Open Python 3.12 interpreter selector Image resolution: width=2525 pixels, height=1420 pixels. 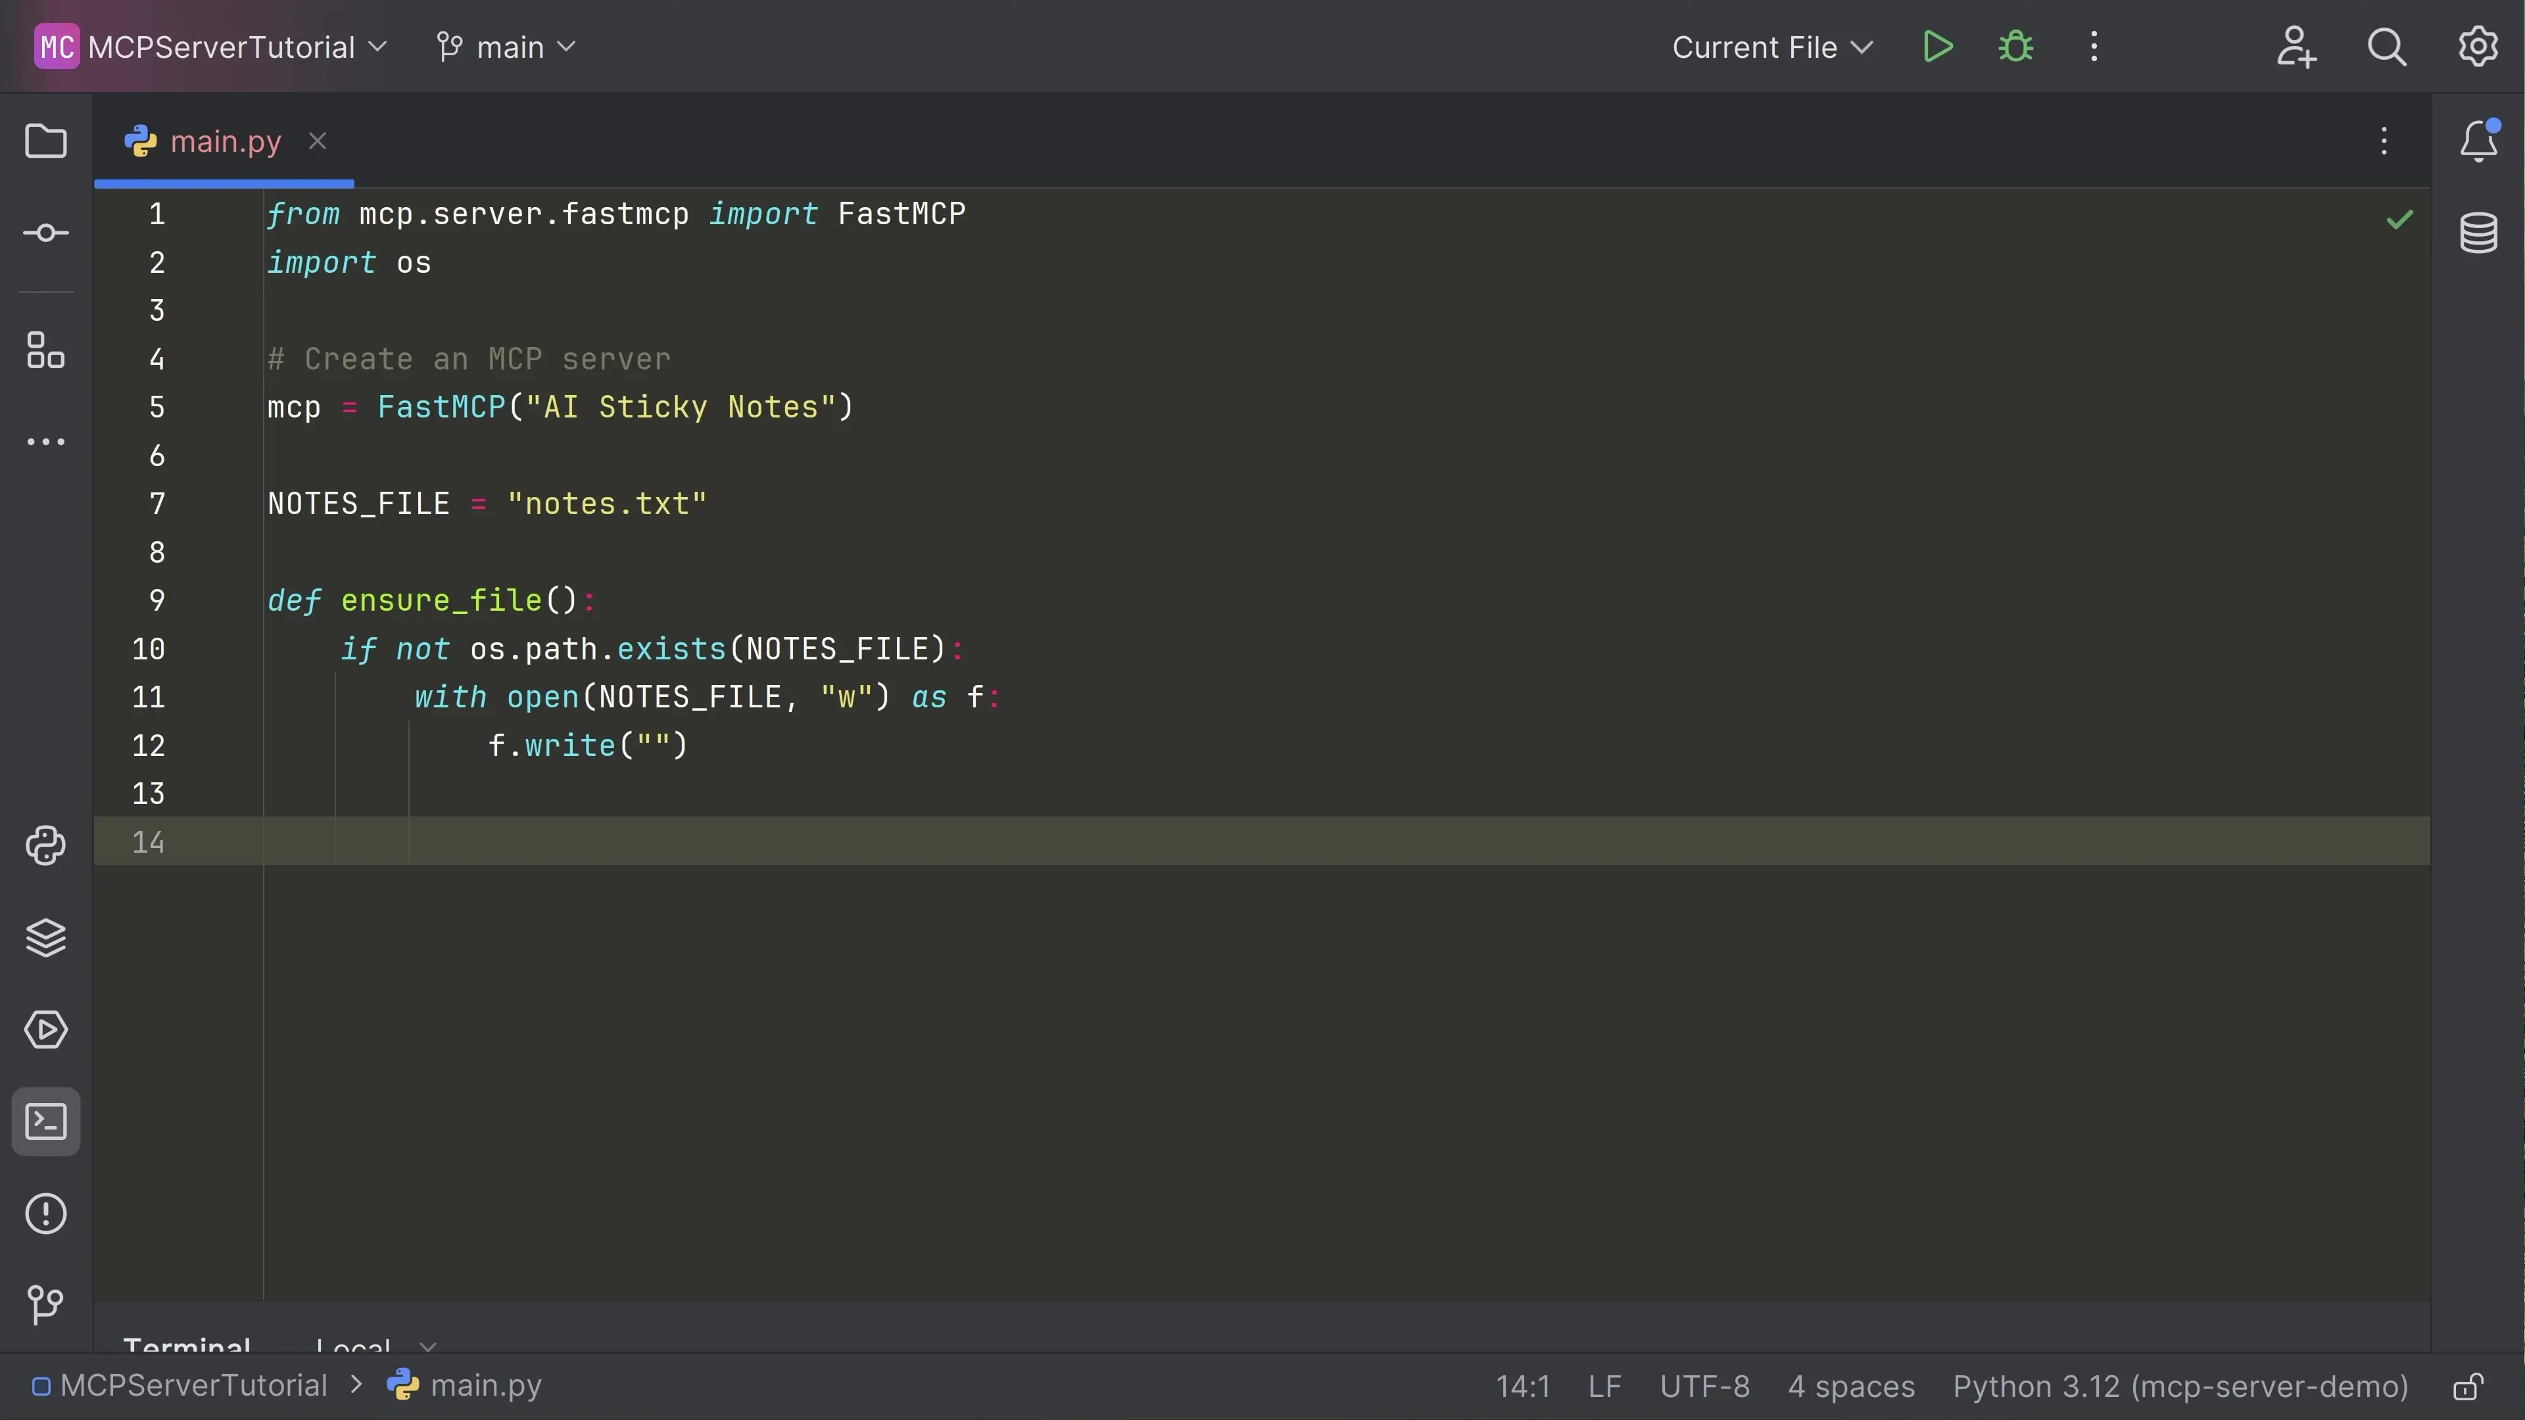click(x=2180, y=1386)
